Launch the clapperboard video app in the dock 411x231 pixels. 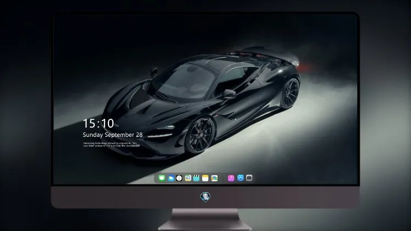[196, 178]
